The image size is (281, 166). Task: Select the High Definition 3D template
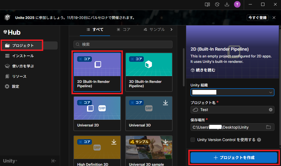tap(97, 151)
